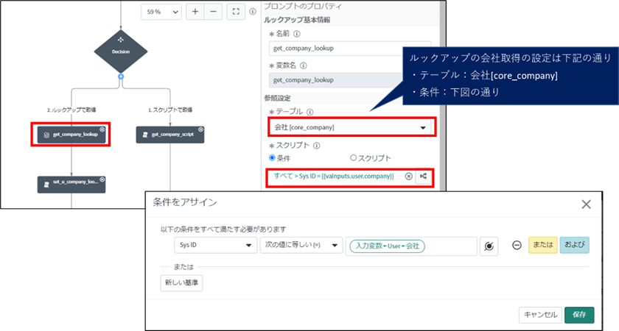Viewport: 619px width, 331px height.
Task: Click the 保存 button
Action: pyautogui.click(x=579, y=315)
